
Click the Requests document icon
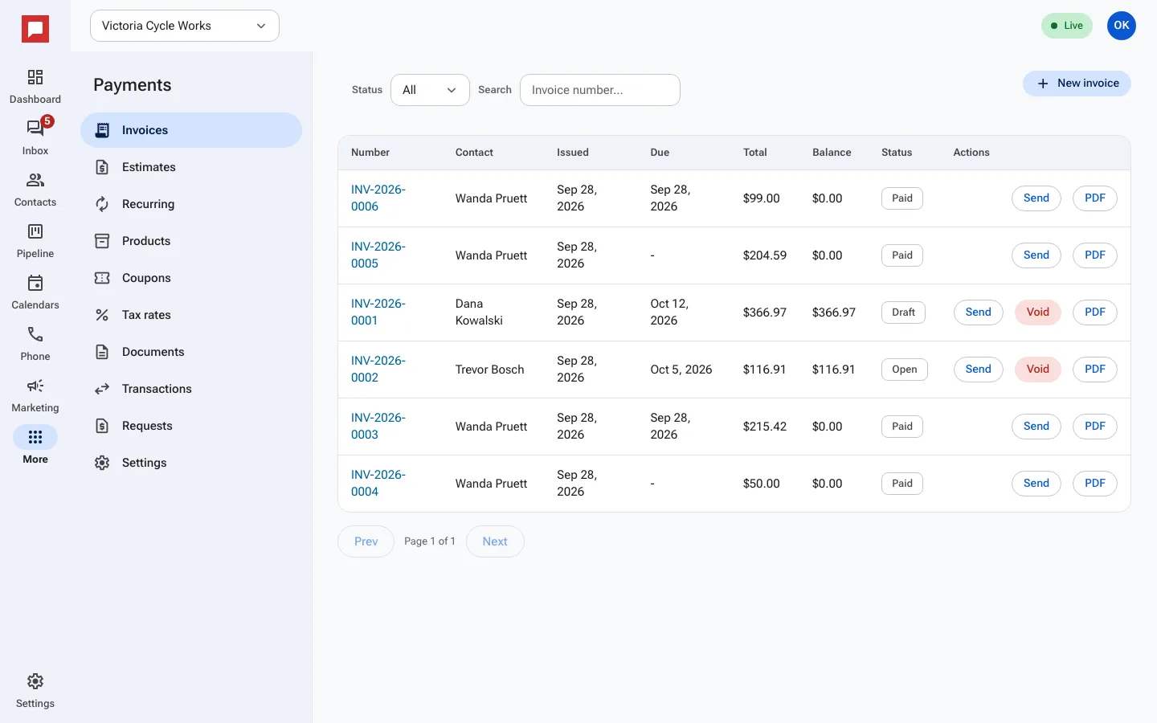(x=102, y=426)
